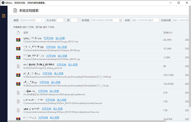191x122 pixels.
Task: Click 进入目录 for ExcludeChars.txt
Action: click(x=62, y=100)
